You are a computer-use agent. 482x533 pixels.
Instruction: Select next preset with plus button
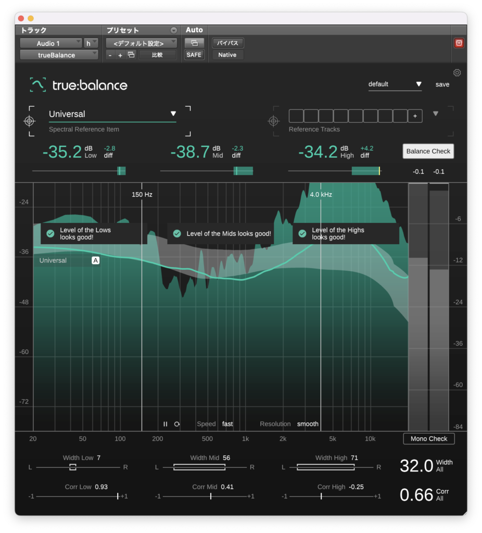[120, 55]
